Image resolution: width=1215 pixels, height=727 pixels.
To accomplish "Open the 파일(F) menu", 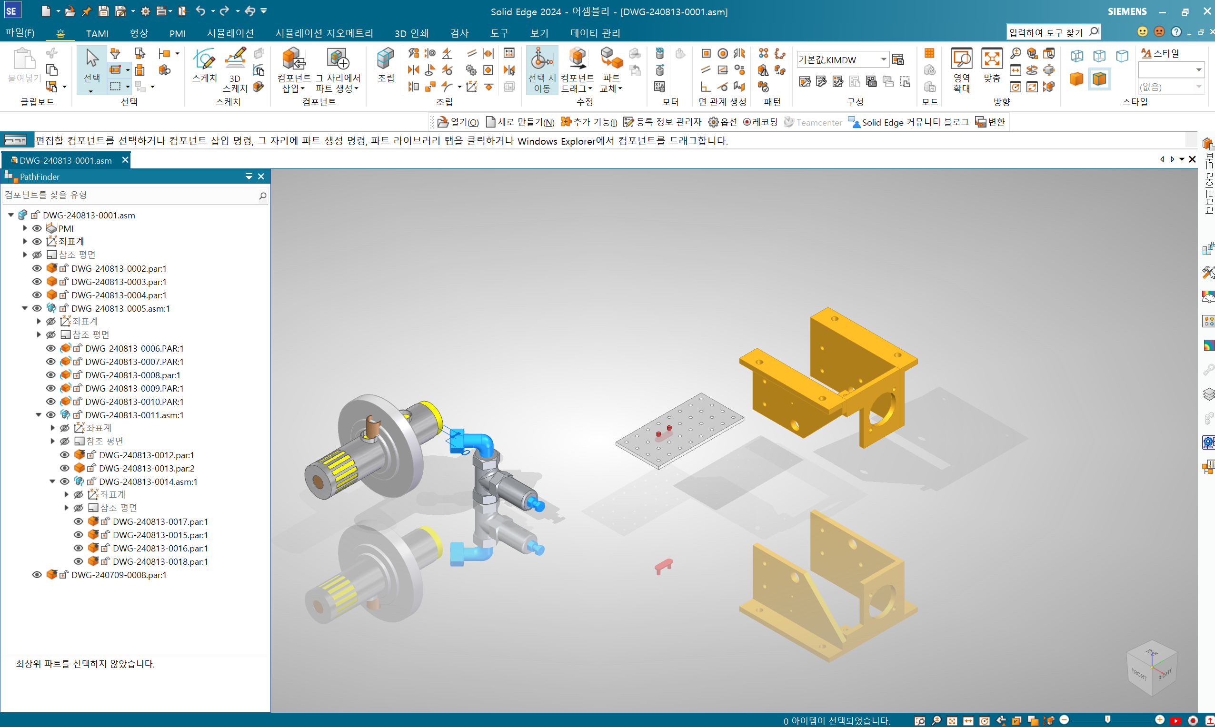I will coord(20,33).
